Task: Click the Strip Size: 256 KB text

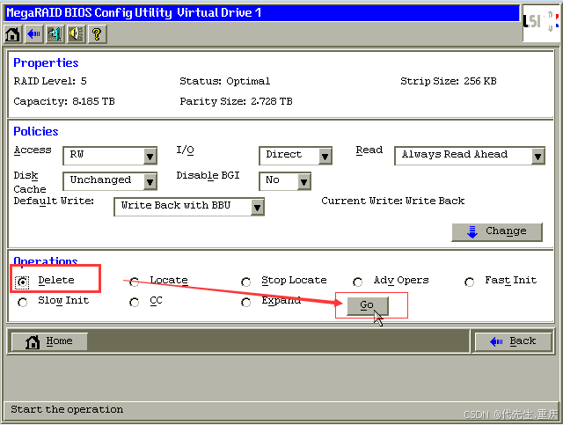Action: tap(449, 81)
